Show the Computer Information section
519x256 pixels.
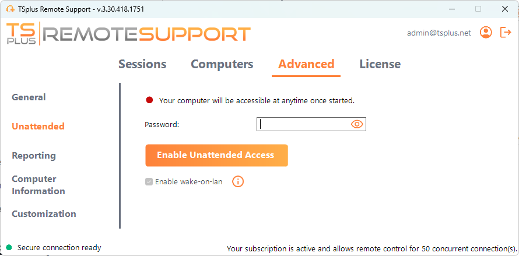(38, 185)
